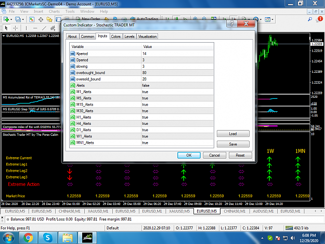Image resolution: width=325 pixels, height=244 pixels.
Task: Open the Insert menu
Action: point(38,11)
